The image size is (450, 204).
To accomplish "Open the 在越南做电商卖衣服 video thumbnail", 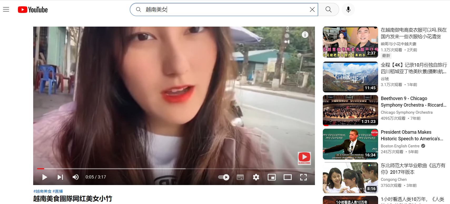I will (350, 42).
